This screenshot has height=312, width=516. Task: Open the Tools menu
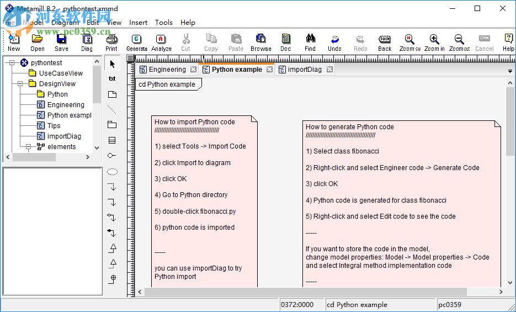pos(164,23)
